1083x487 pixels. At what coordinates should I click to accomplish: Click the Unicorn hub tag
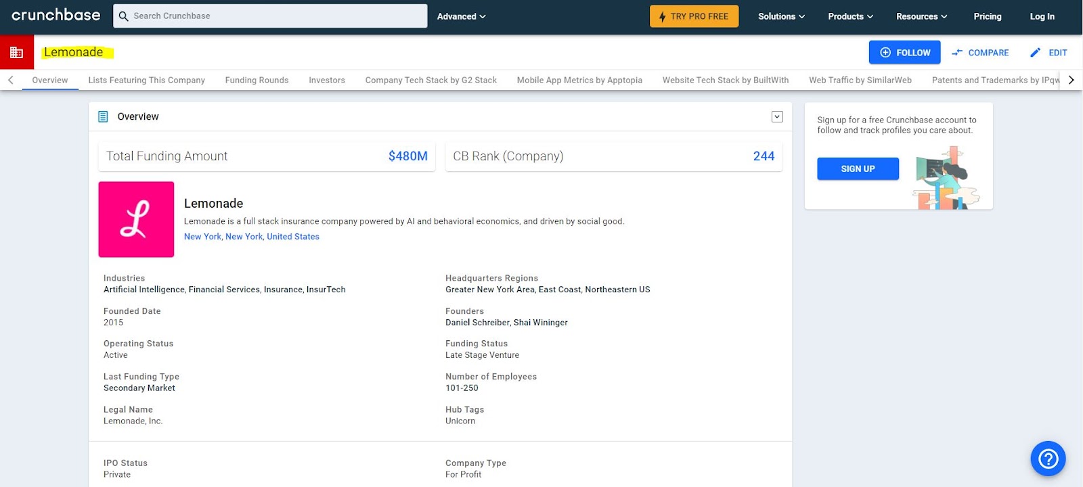pyautogui.click(x=460, y=421)
